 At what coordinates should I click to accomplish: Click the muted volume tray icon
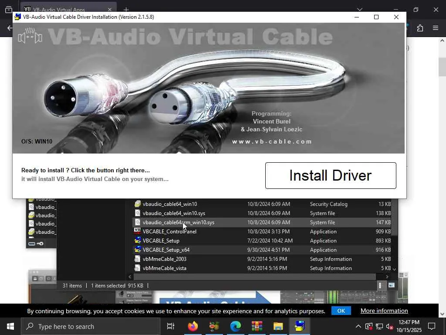tap(390, 326)
